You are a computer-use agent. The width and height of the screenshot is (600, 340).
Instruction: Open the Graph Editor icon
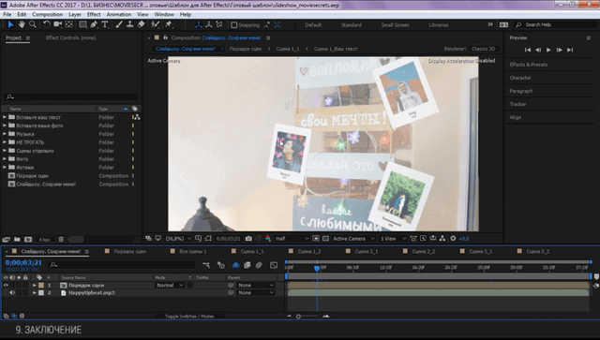tap(274, 265)
